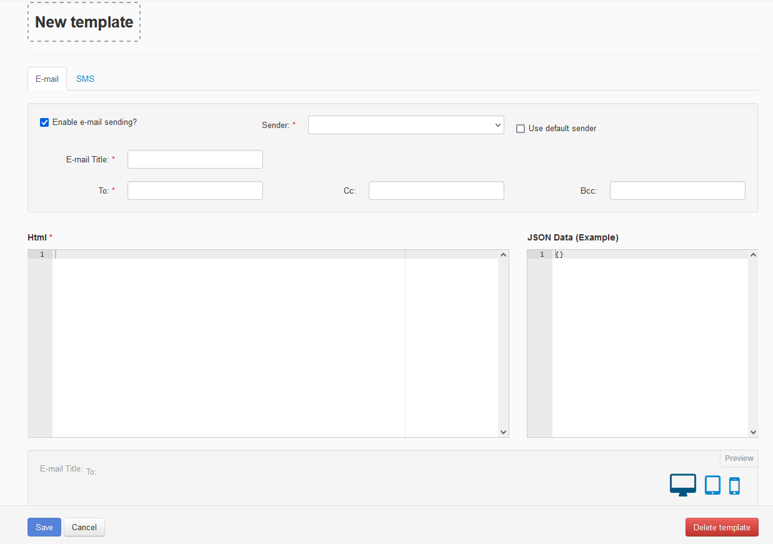Open the Preview tab button

point(739,458)
